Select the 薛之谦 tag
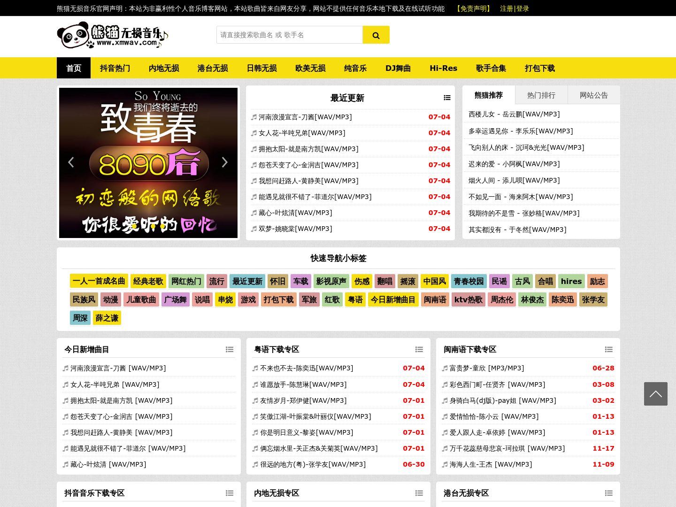The image size is (676, 507). pos(107,318)
